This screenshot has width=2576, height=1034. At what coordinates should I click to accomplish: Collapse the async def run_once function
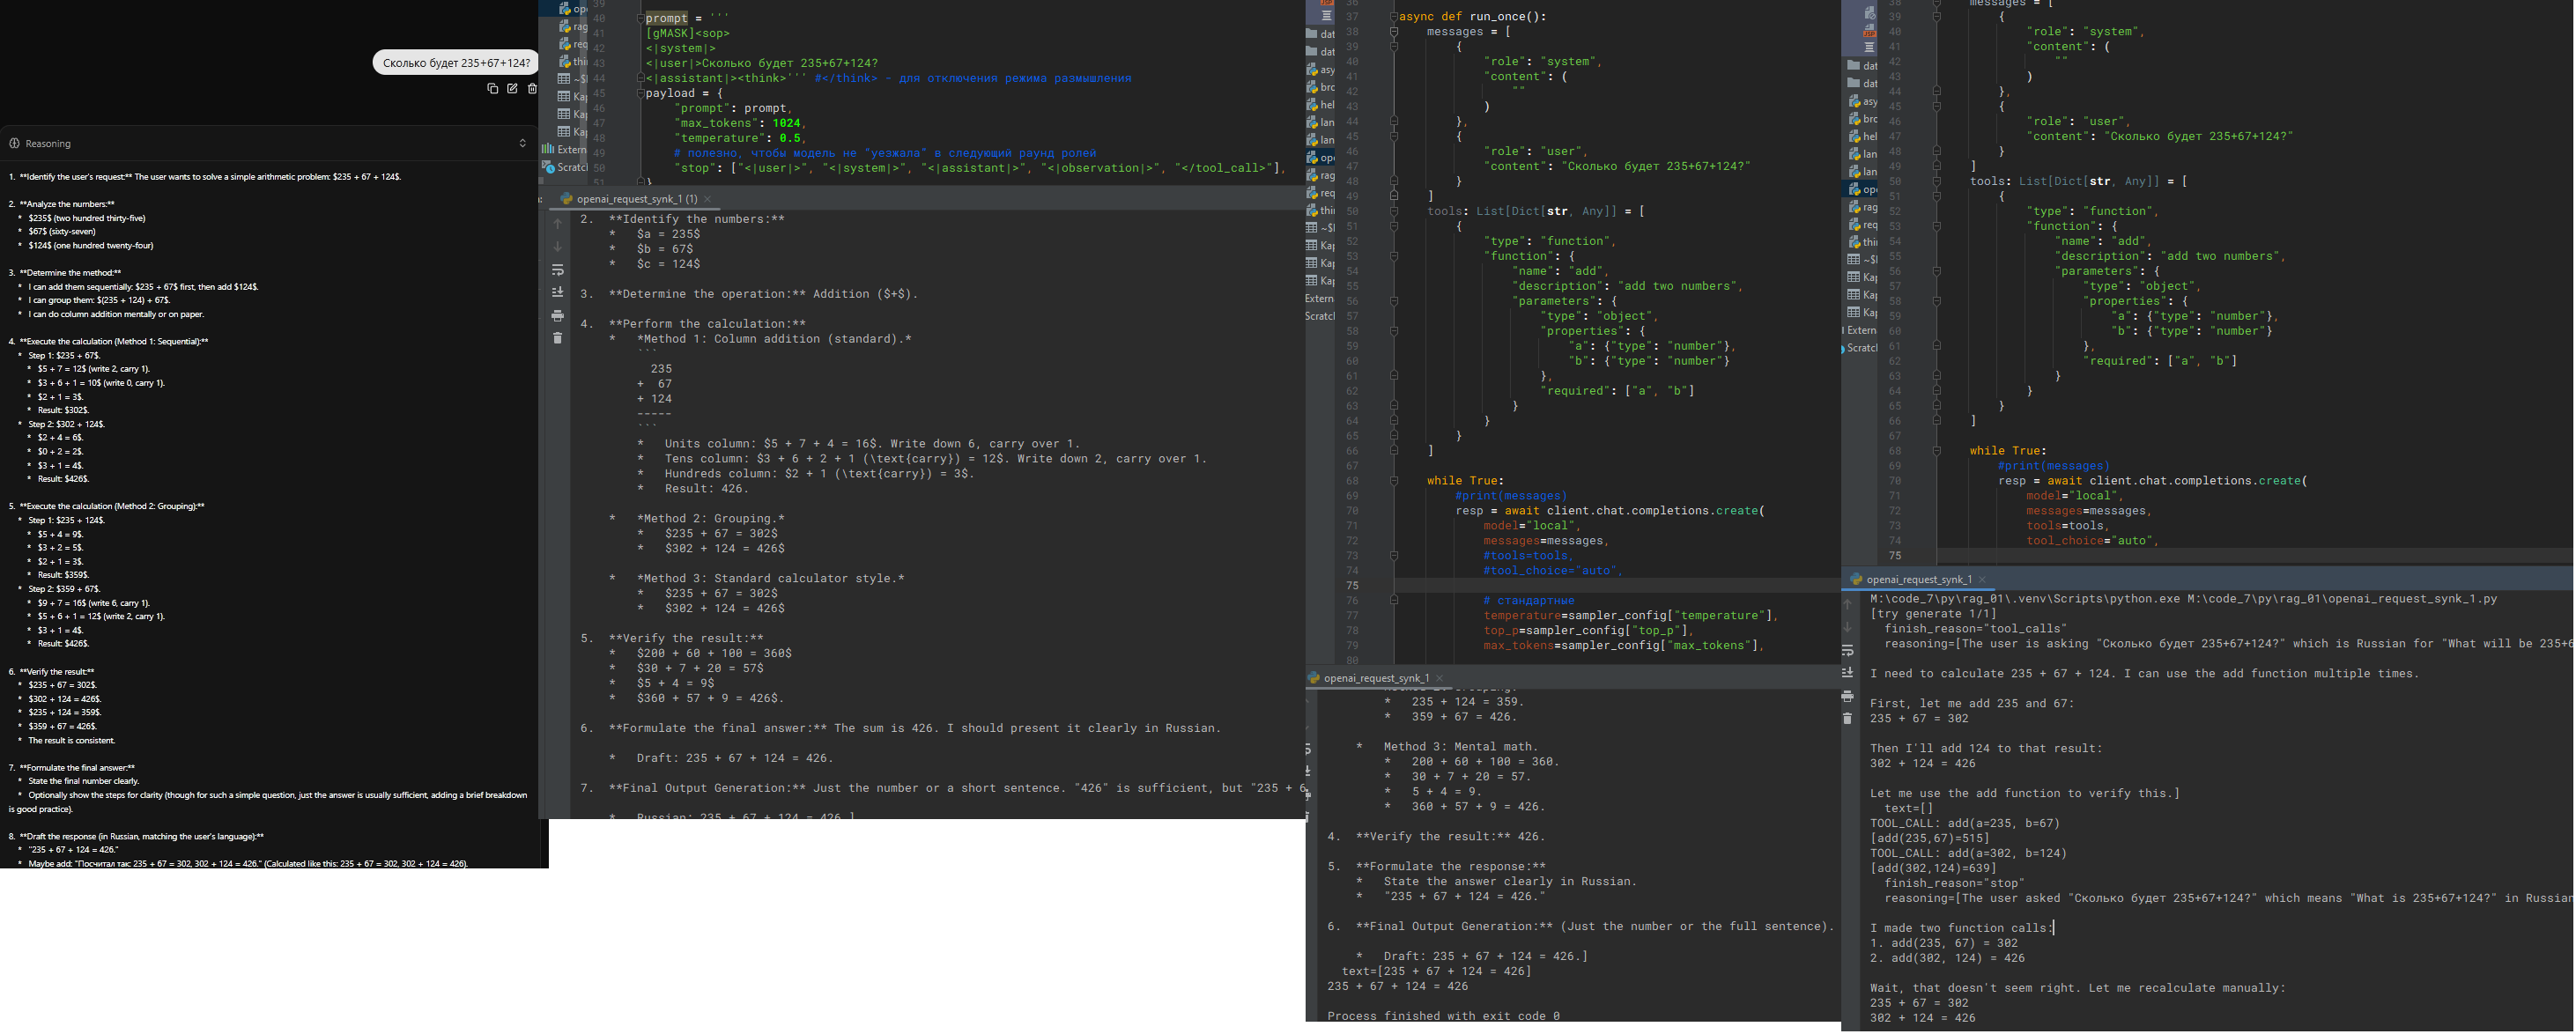click(x=1393, y=17)
